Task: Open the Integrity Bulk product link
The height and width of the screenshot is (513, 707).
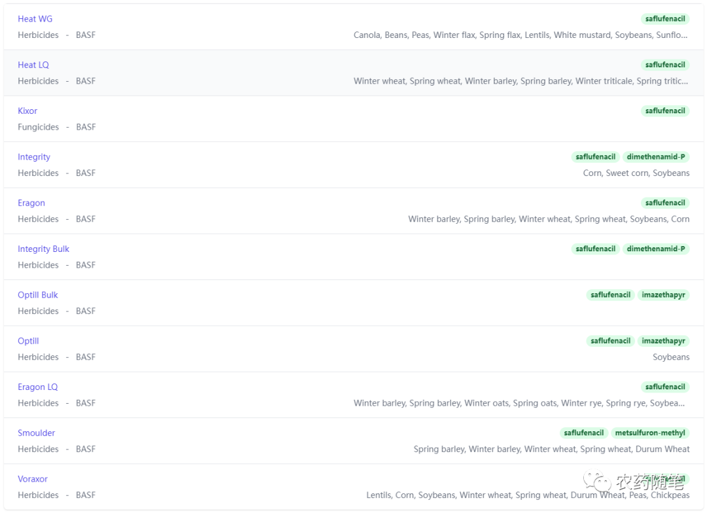Action: click(44, 249)
